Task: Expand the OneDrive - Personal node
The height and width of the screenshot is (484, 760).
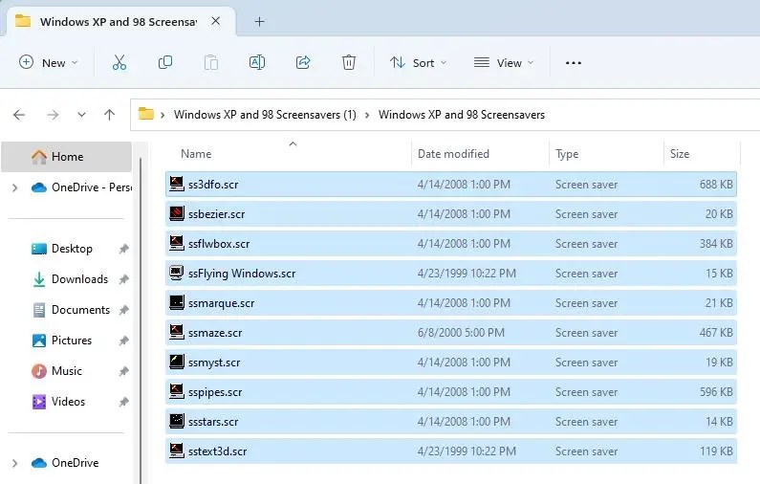Action: click(x=14, y=187)
